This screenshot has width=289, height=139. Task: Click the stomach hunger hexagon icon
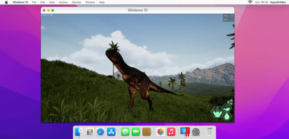(227, 108)
